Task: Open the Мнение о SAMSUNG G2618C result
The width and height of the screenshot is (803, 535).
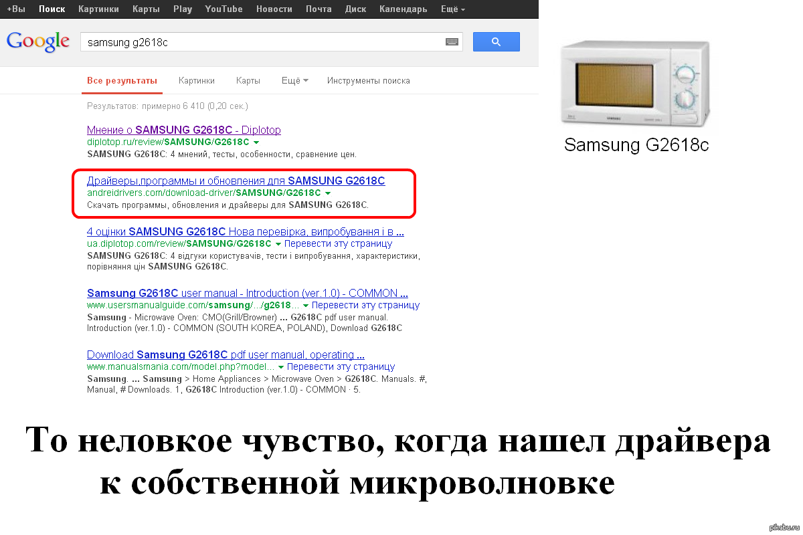Action: click(x=184, y=130)
